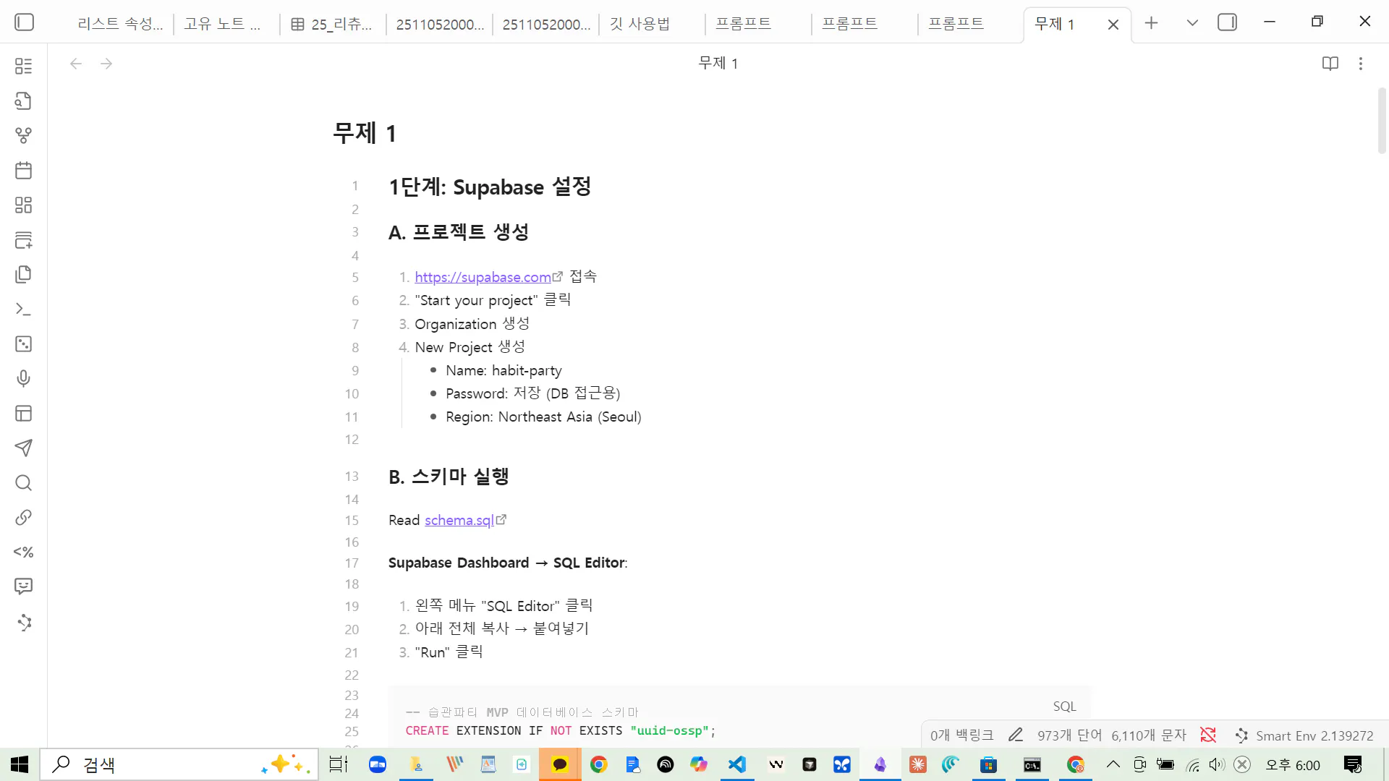
Task: Expand the tab list dropdown chevron
Action: (x=1192, y=23)
